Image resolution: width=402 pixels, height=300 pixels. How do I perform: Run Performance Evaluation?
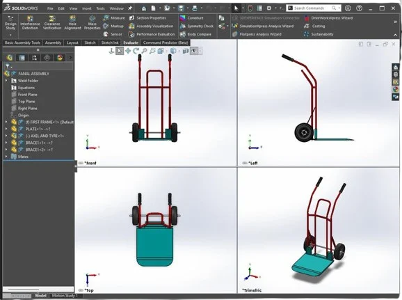point(152,34)
